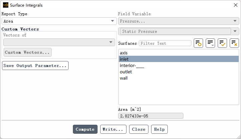Open the surface list grouping options icon
241x139 pixels.
tap(210, 43)
